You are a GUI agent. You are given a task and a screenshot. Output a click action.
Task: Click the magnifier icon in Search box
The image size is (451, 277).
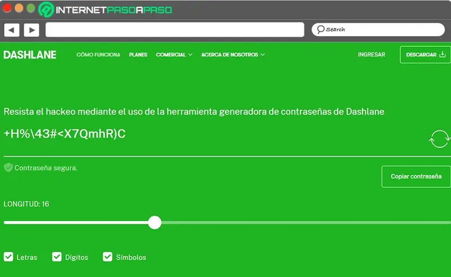tap(320, 29)
